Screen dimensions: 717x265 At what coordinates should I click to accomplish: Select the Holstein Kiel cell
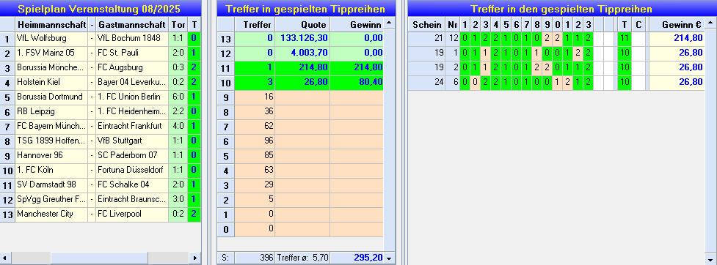tap(51, 83)
